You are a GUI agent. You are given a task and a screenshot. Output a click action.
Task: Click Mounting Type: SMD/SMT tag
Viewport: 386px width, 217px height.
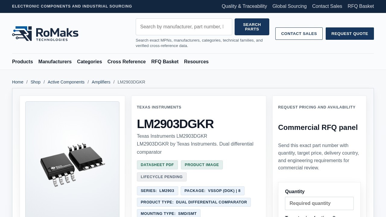(169, 213)
